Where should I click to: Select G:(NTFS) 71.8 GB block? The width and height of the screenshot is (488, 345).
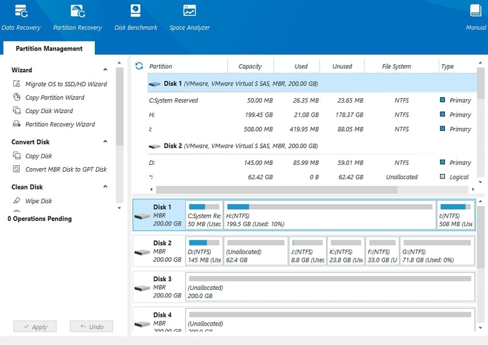pos(437,251)
